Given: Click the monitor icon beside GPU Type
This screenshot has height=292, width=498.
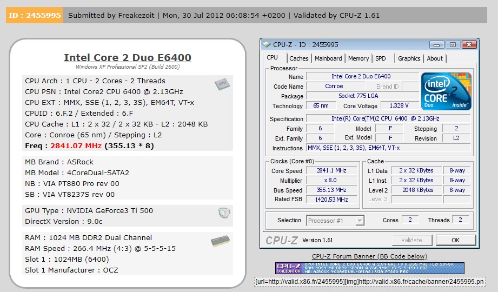Looking at the screenshot, I should [224, 213].
